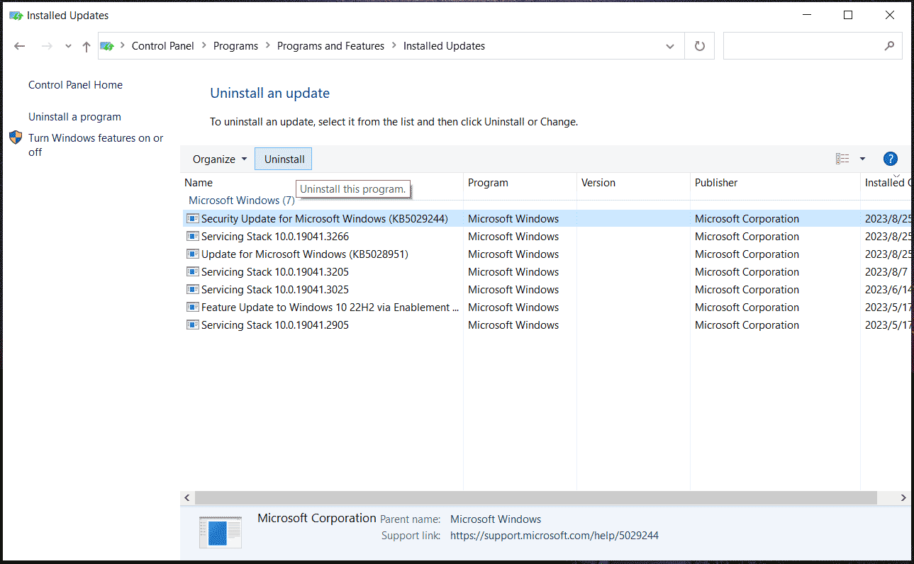
Task: Open Turn Windows features on or off
Action: 96,145
